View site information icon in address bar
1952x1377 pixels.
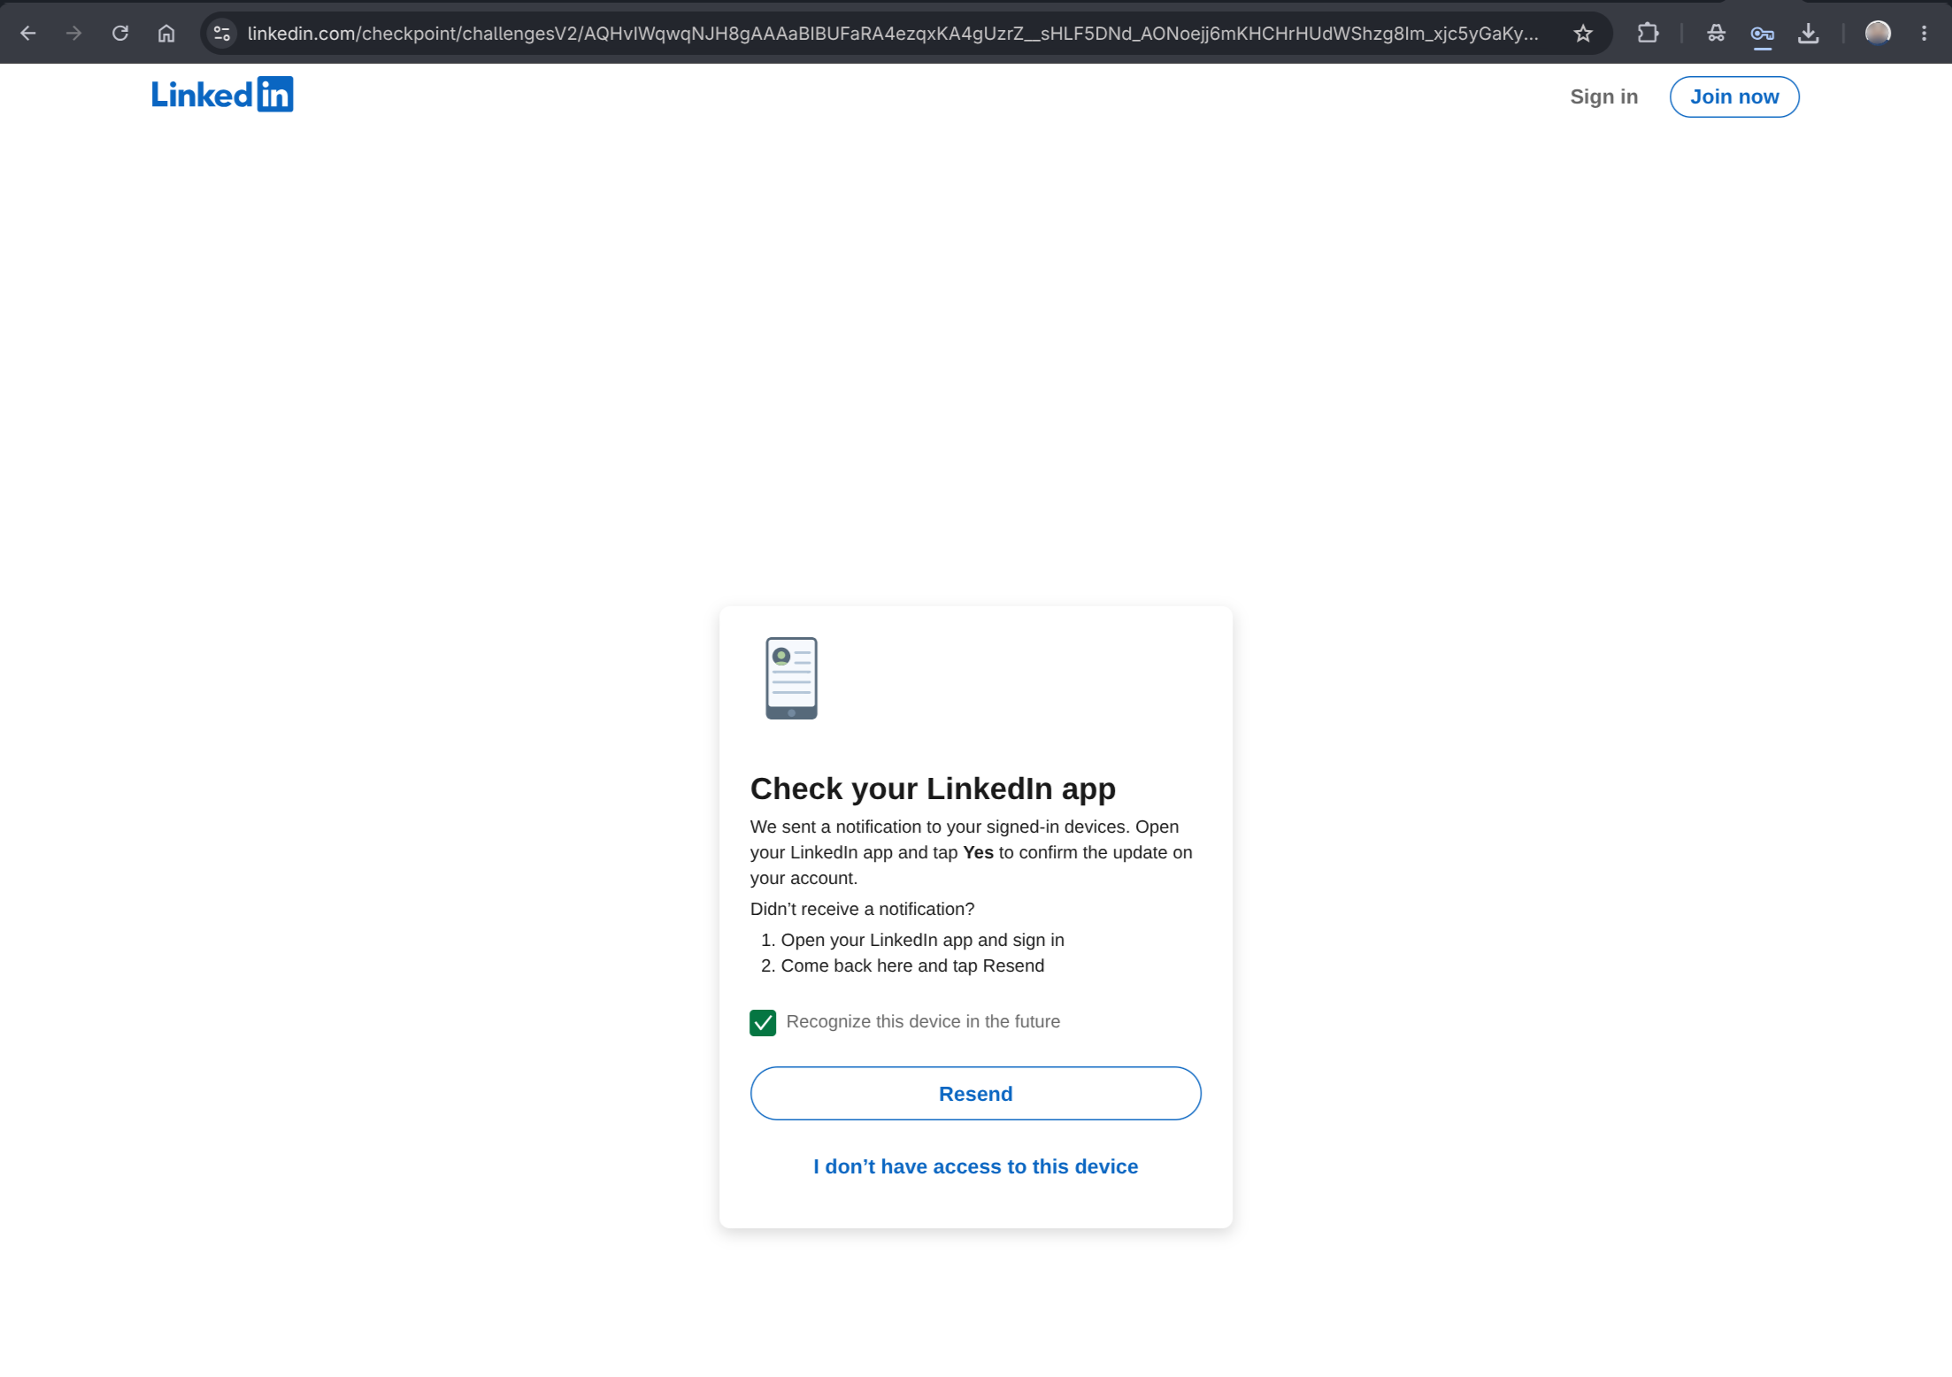pos(222,34)
